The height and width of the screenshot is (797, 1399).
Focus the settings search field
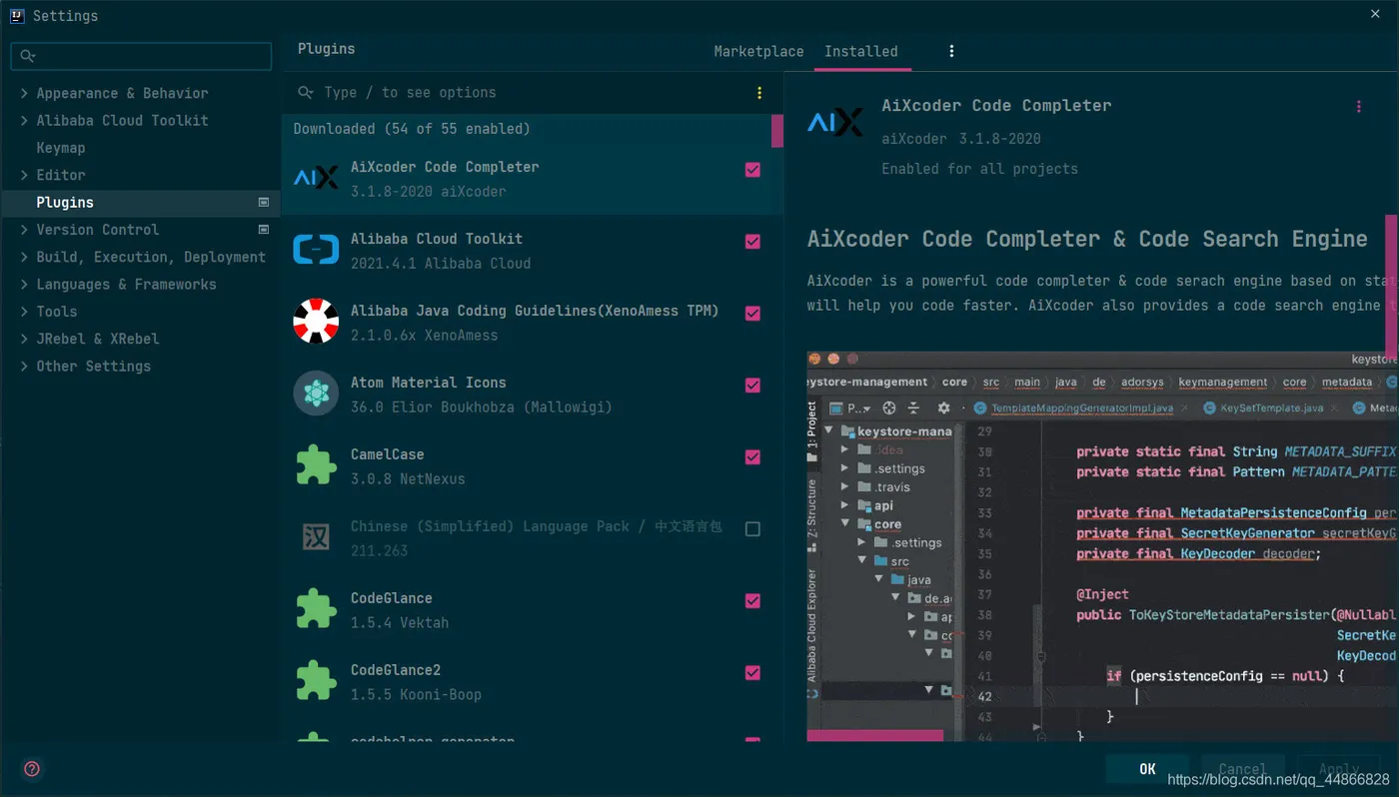[141, 56]
